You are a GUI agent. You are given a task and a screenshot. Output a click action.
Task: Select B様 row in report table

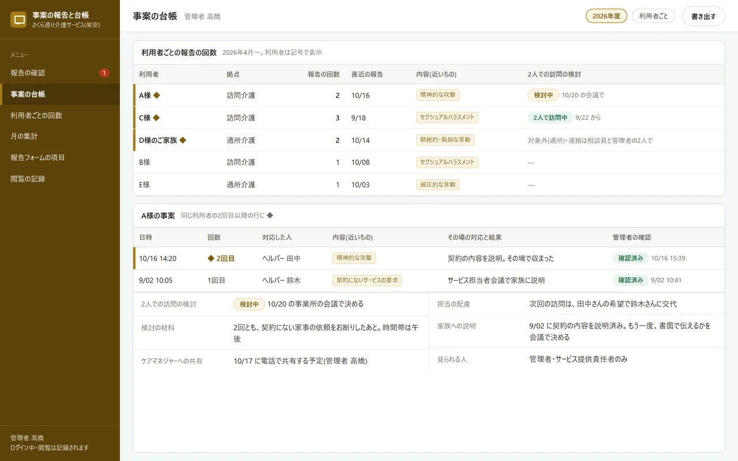(429, 163)
